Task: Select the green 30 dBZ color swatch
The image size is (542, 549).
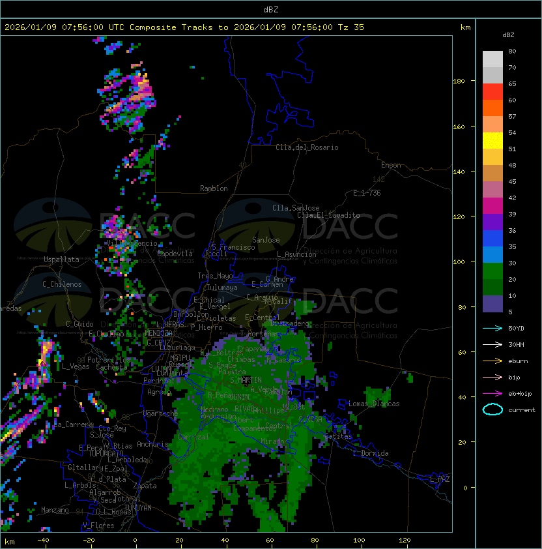Action: pyautogui.click(x=492, y=271)
